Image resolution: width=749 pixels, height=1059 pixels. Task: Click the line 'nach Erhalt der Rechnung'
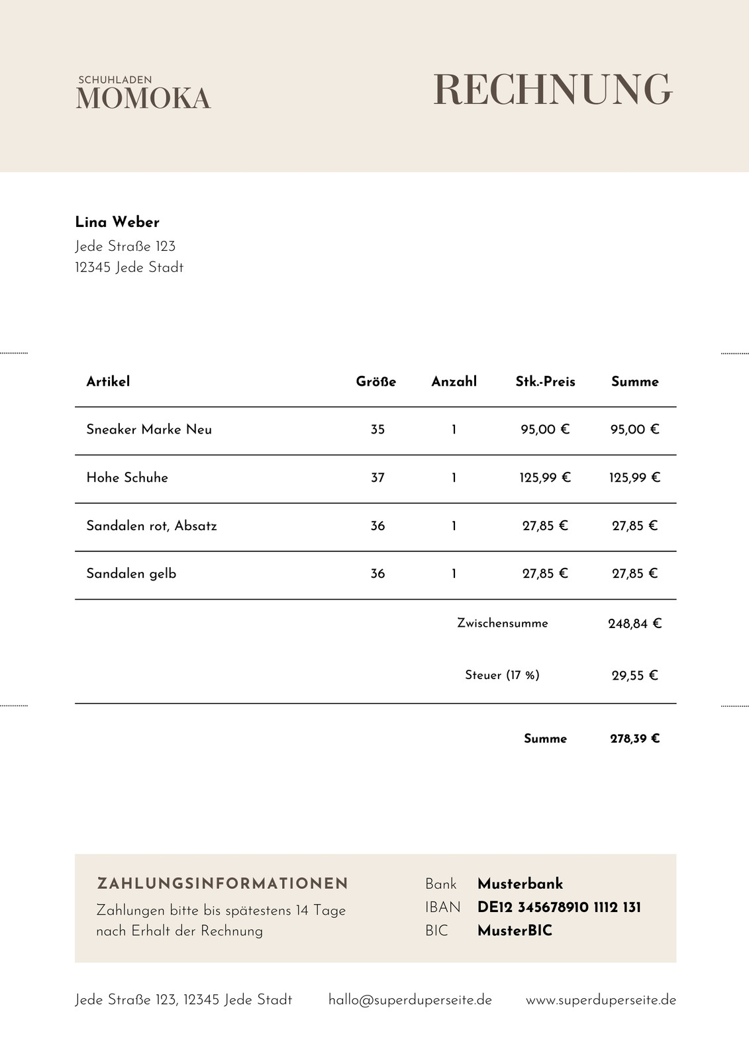tap(179, 931)
